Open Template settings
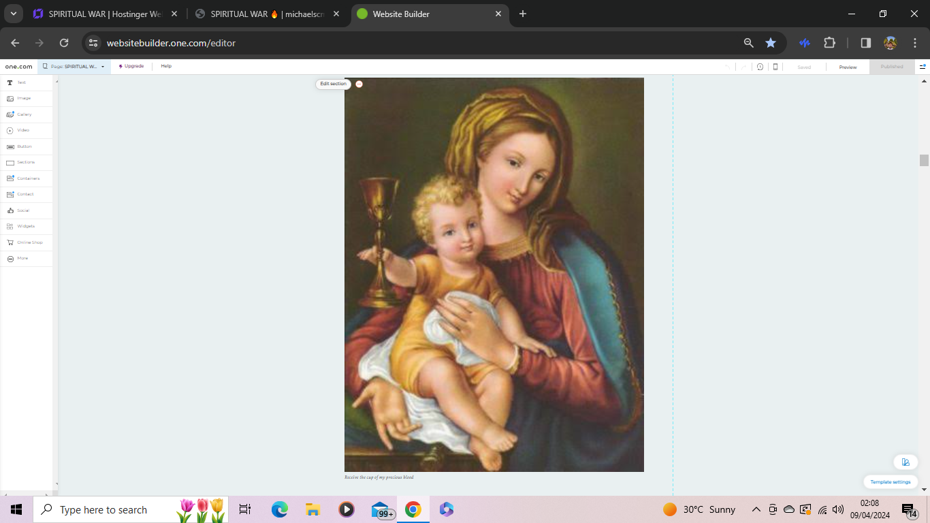Viewport: 930px width, 523px height. (890, 481)
